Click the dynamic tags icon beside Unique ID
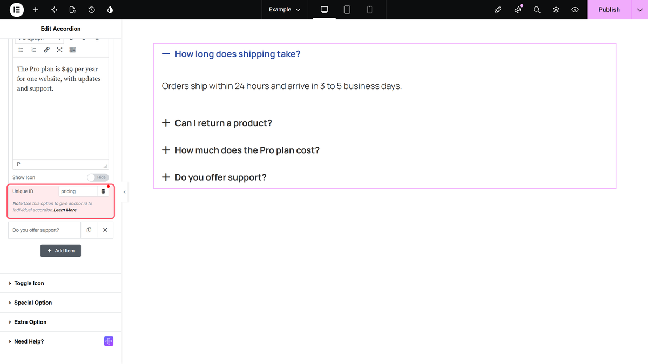 104,191
